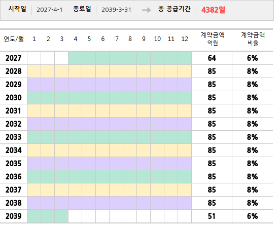The width and height of the screenshot is (279, 226).
Task: Select the 2036 row label
Action: tap(14, 176)
